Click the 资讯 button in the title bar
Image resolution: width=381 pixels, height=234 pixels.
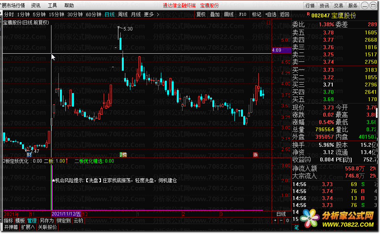pos(324,5)
